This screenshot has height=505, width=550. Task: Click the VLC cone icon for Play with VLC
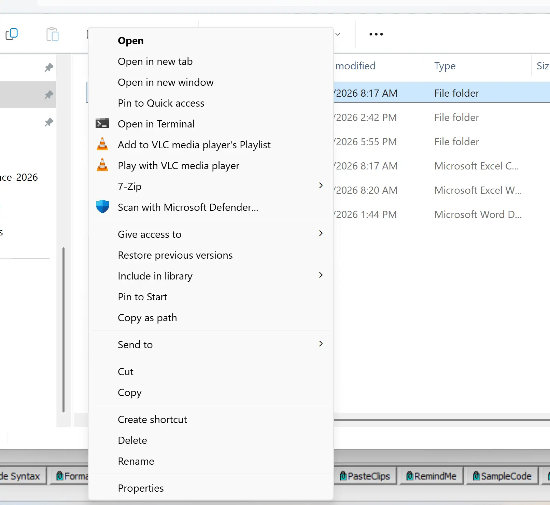(x=102, y=165)
